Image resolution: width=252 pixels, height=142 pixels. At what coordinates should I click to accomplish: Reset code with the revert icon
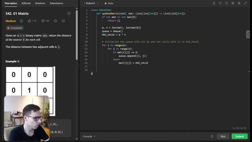[226, 3]
